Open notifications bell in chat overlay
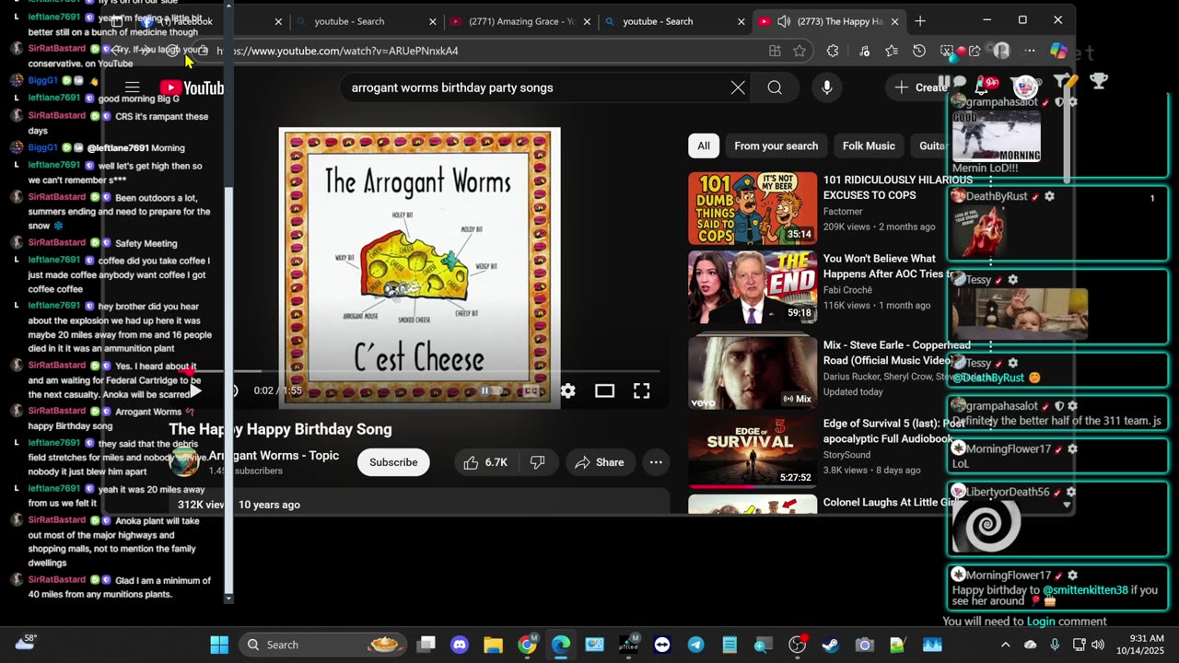1179x663 pixels. point(983,85)
